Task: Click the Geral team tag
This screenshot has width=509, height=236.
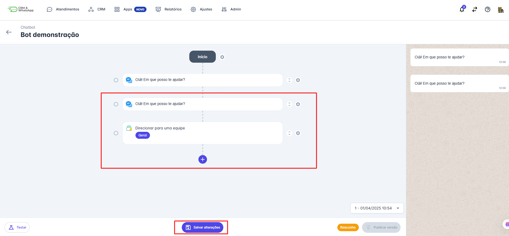Action: tap(143, 135)
